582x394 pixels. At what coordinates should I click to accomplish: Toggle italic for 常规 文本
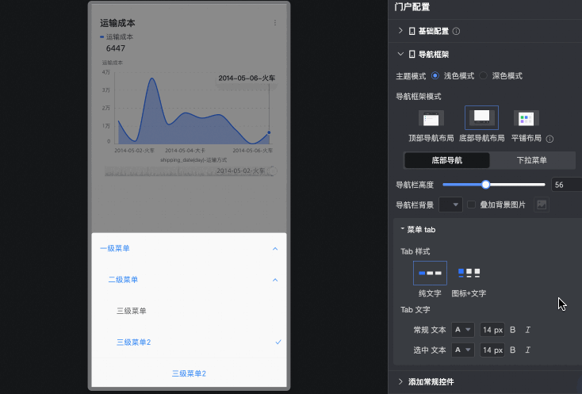pos(527,330)
